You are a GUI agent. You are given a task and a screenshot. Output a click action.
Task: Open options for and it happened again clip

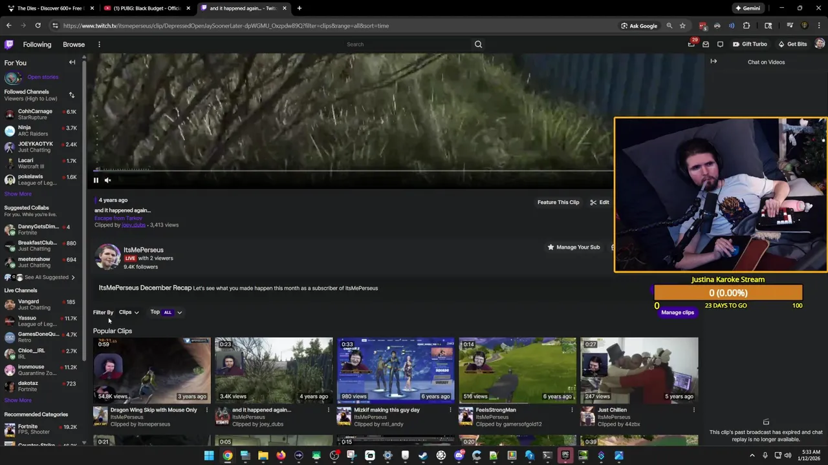(x=329, y=410)
